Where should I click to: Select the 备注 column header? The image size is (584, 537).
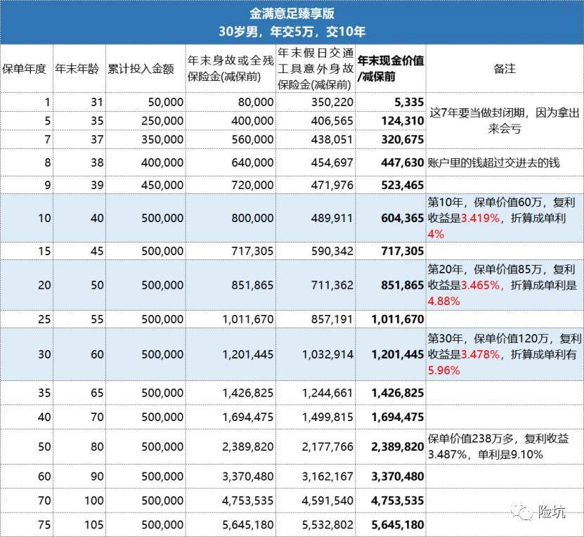(x=505, y=69)
